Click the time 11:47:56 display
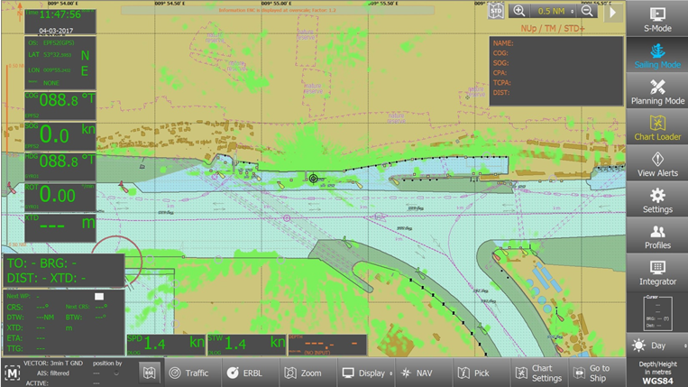The image size is (688, 387). (60, 14)
